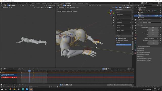Enable Mute Default Constraints checkbox

click(x=117, y=40)
